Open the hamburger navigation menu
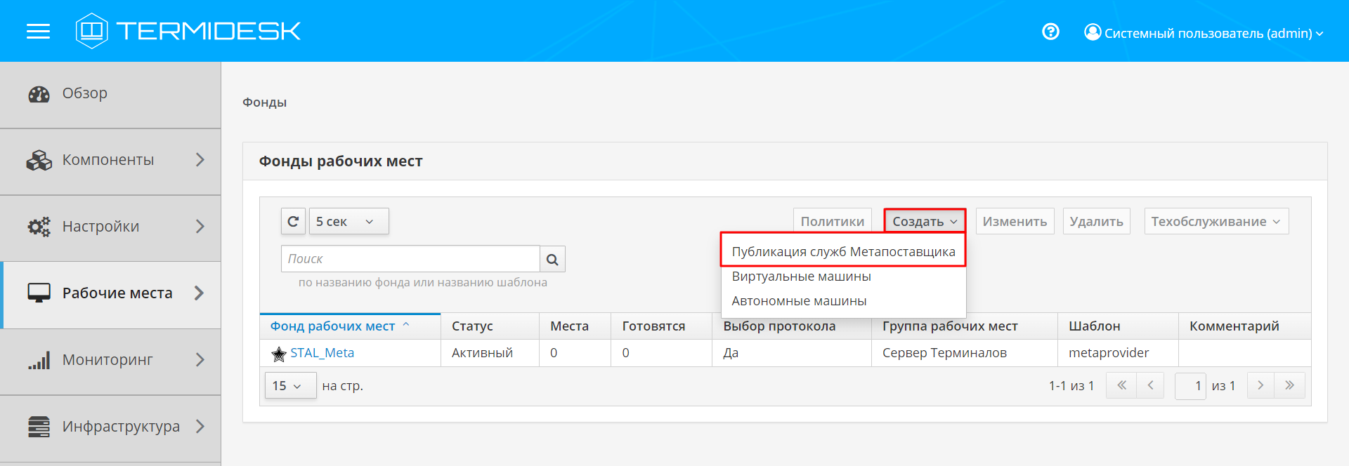1349x466 pixels. (x=38, y=31)
